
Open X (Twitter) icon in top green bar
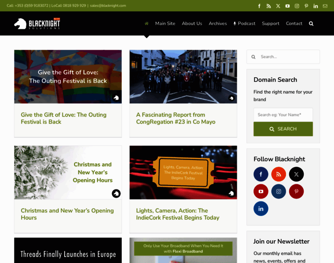pyautogui.click(x=278, y=6)
